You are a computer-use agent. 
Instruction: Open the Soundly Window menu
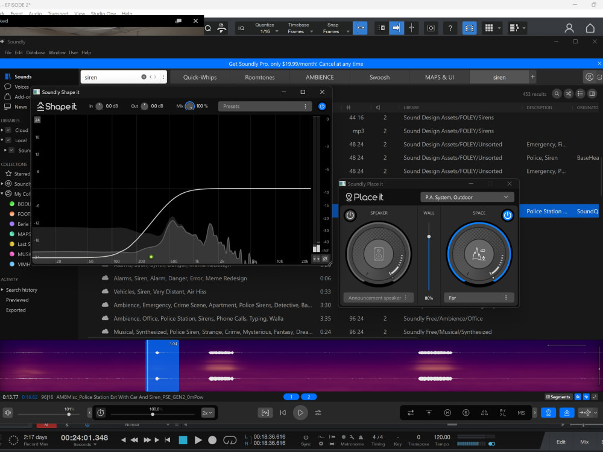tap(57, 52)
